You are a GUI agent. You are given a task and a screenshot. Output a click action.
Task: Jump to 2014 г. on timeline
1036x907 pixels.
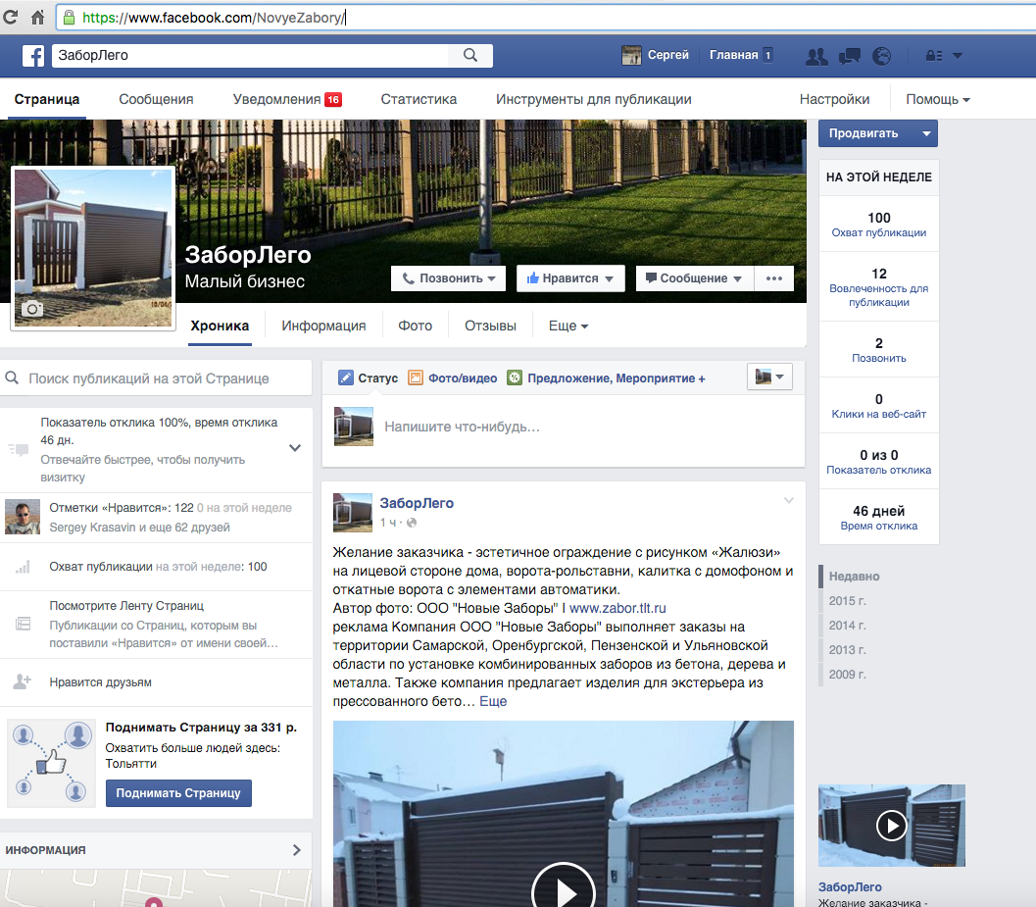click(847, 626)
